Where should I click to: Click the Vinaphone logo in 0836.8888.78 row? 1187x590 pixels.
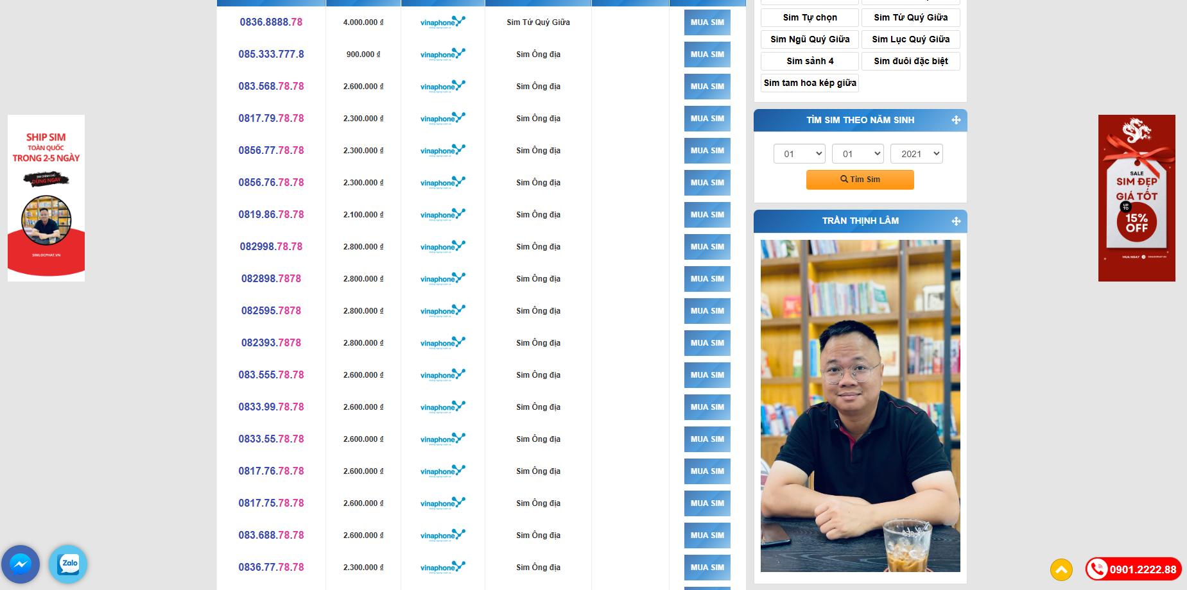[x=443, y=22]
